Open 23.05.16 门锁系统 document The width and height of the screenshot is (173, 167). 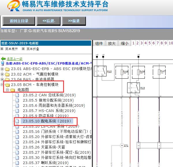coord(57,132)
